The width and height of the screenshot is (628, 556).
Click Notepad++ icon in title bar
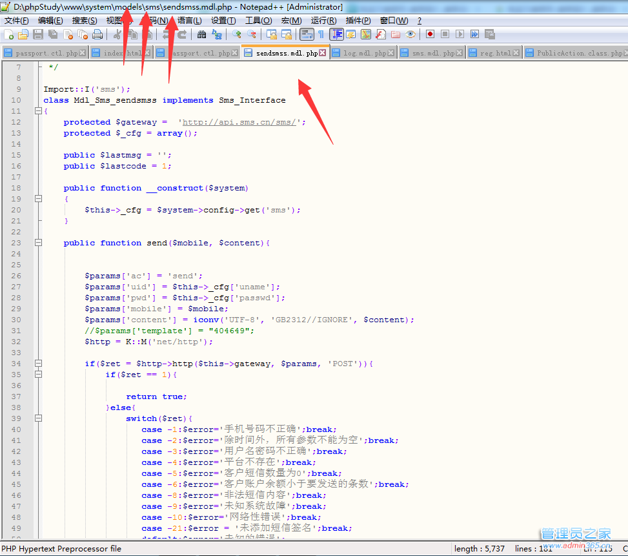(x=5, y=6)
